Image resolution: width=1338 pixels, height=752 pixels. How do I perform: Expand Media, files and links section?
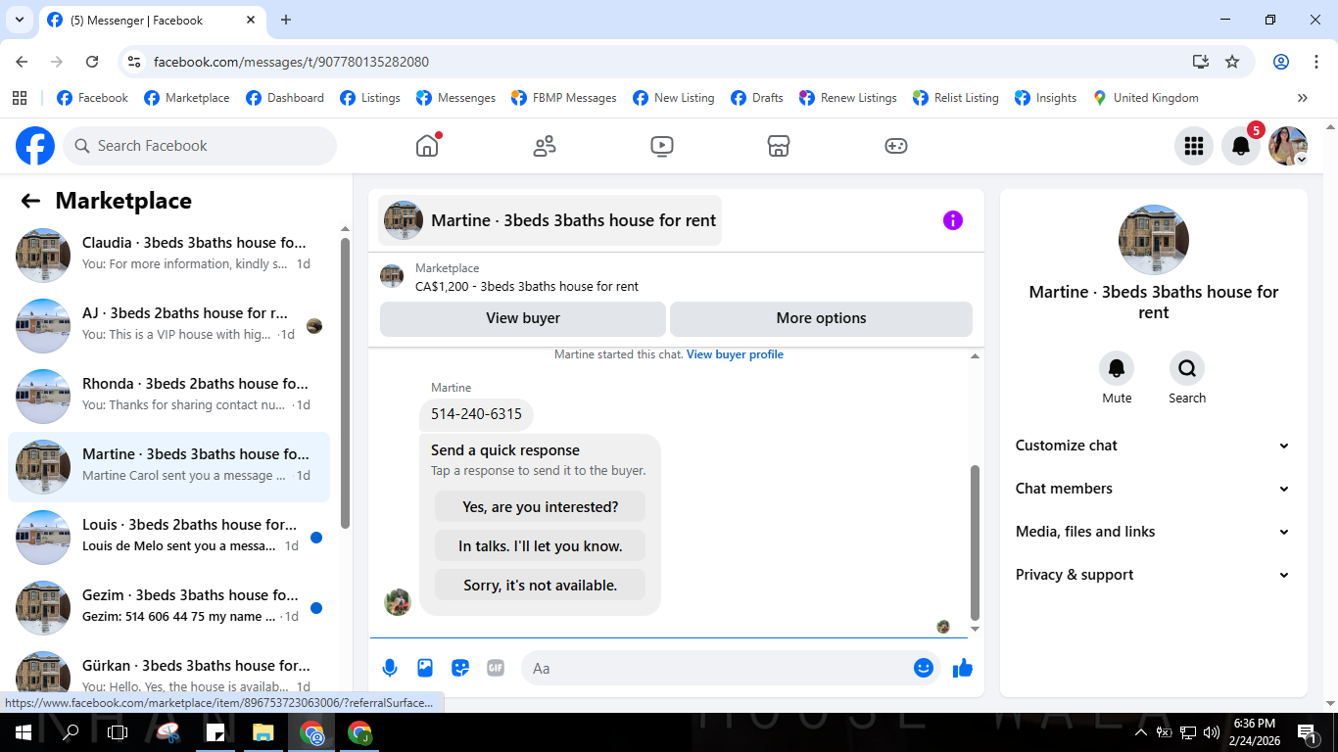pos(1154,532)
